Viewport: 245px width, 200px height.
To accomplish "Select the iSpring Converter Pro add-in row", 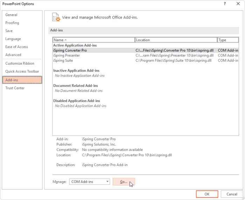I will tap(146, 50).
